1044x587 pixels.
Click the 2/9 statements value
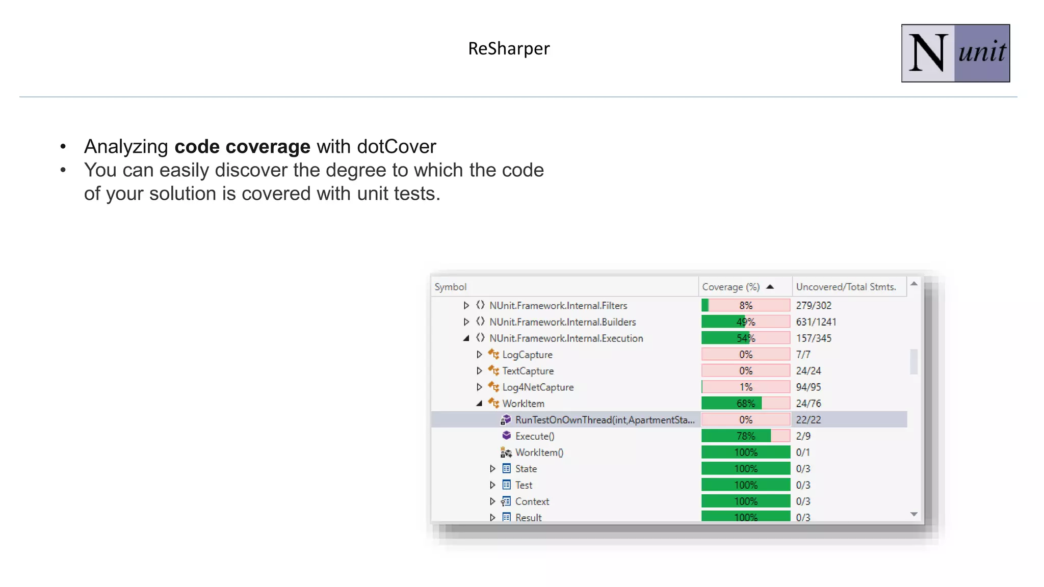803,436
